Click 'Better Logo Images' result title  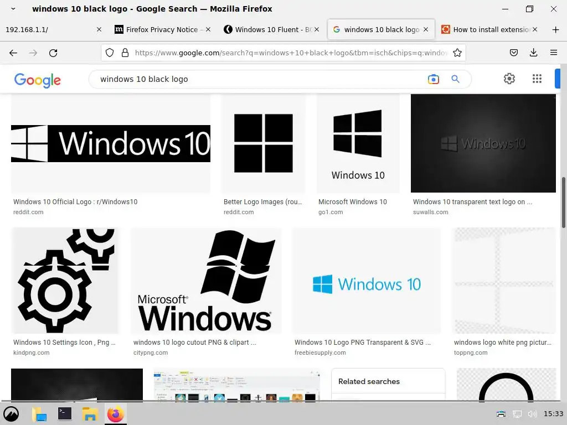coord(262,201)
